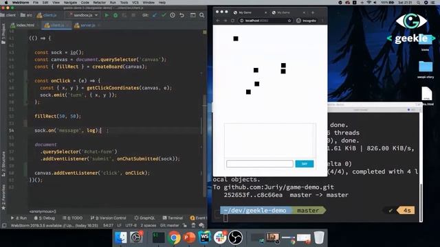Click the first My Game browser tab
The height and width of the screenshot is (247, 440).
click(249, 12)
